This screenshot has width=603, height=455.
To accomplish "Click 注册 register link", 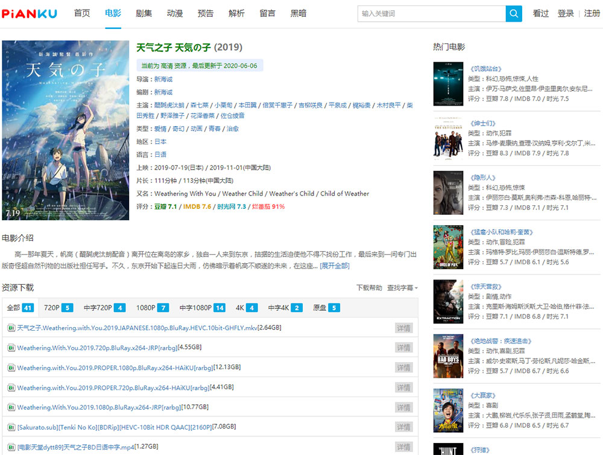I will (x=592, y=13).
